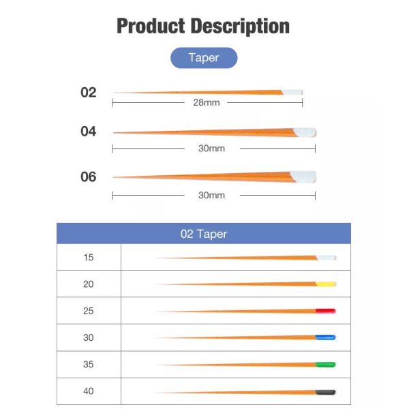Select the 04 taper label
Viewport: 409px width, 409px height.
pyautogui.click(x=89, y=132)
